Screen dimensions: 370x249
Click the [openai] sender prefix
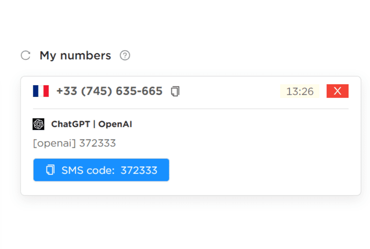click(55, 143)
